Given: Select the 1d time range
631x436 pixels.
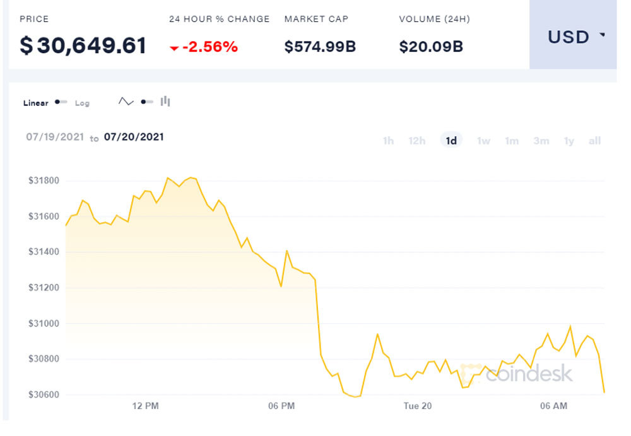Looking at the screenshot, I should (451, 141).
